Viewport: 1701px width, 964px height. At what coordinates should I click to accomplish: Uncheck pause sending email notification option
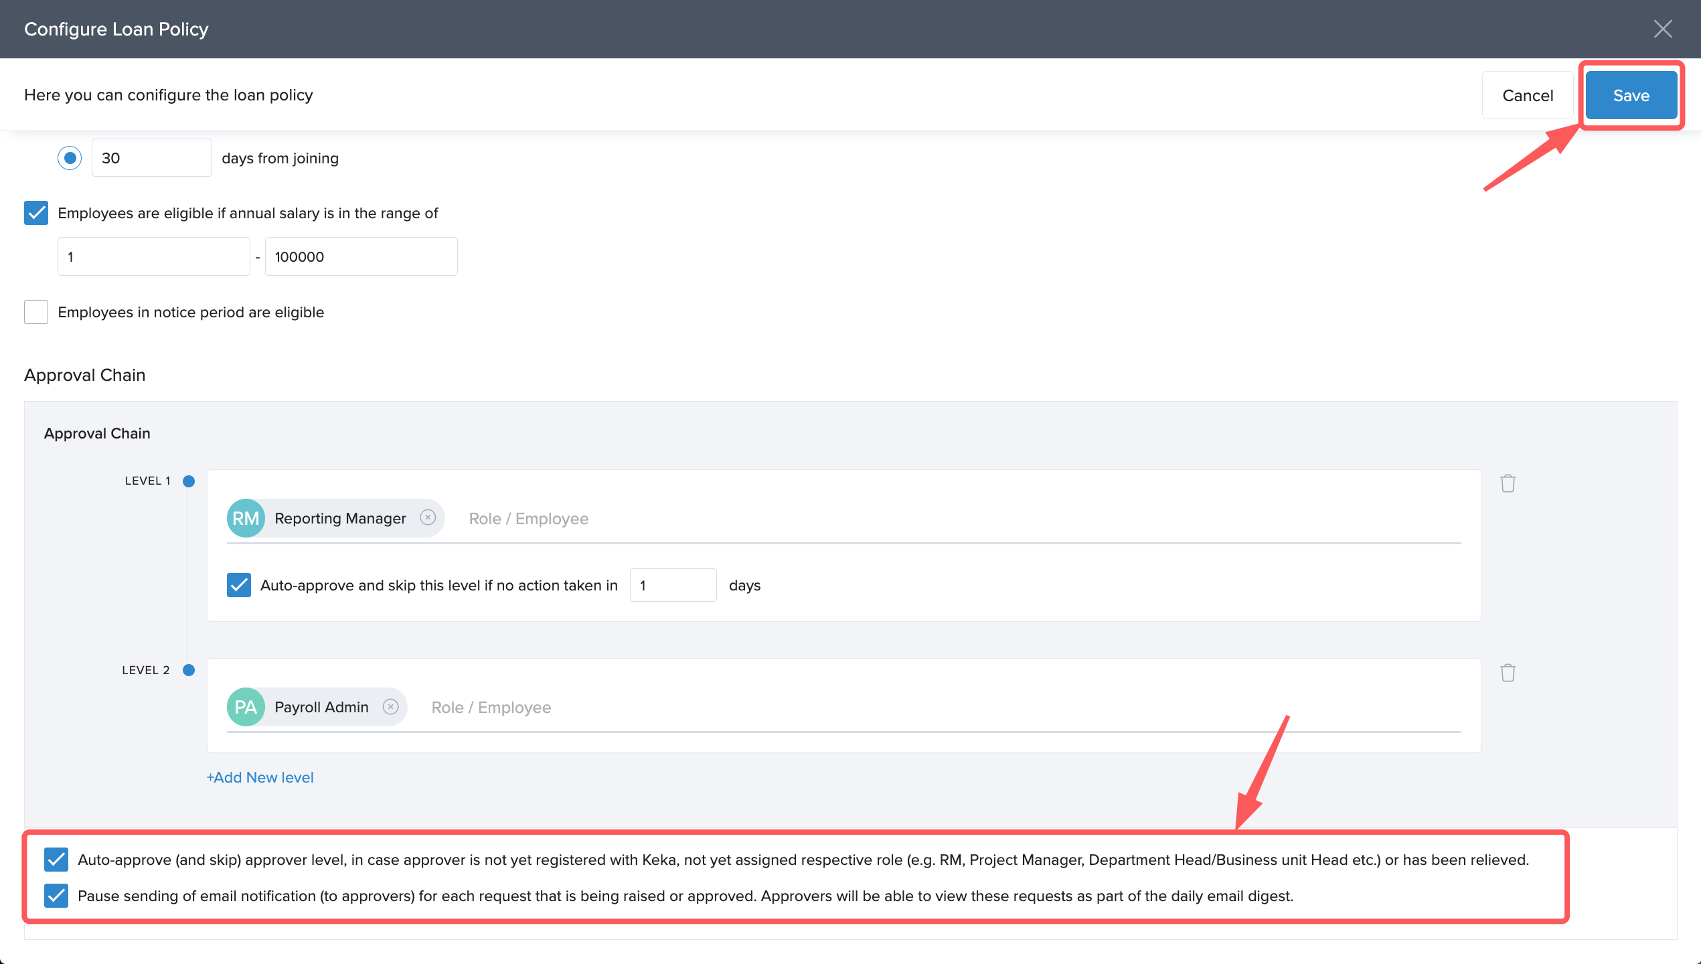[56, 896]
